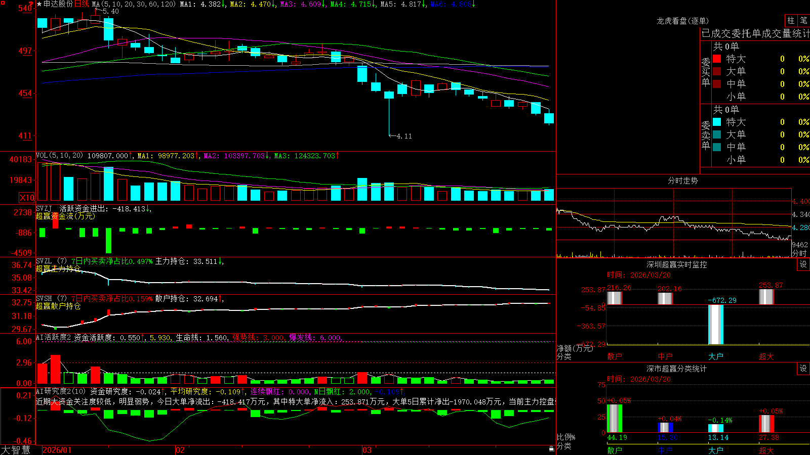This screenshot has width=810, height=455.
Task: Click MA(5,10,20,30,60,120) indicator label
Action: pos(134,4)
